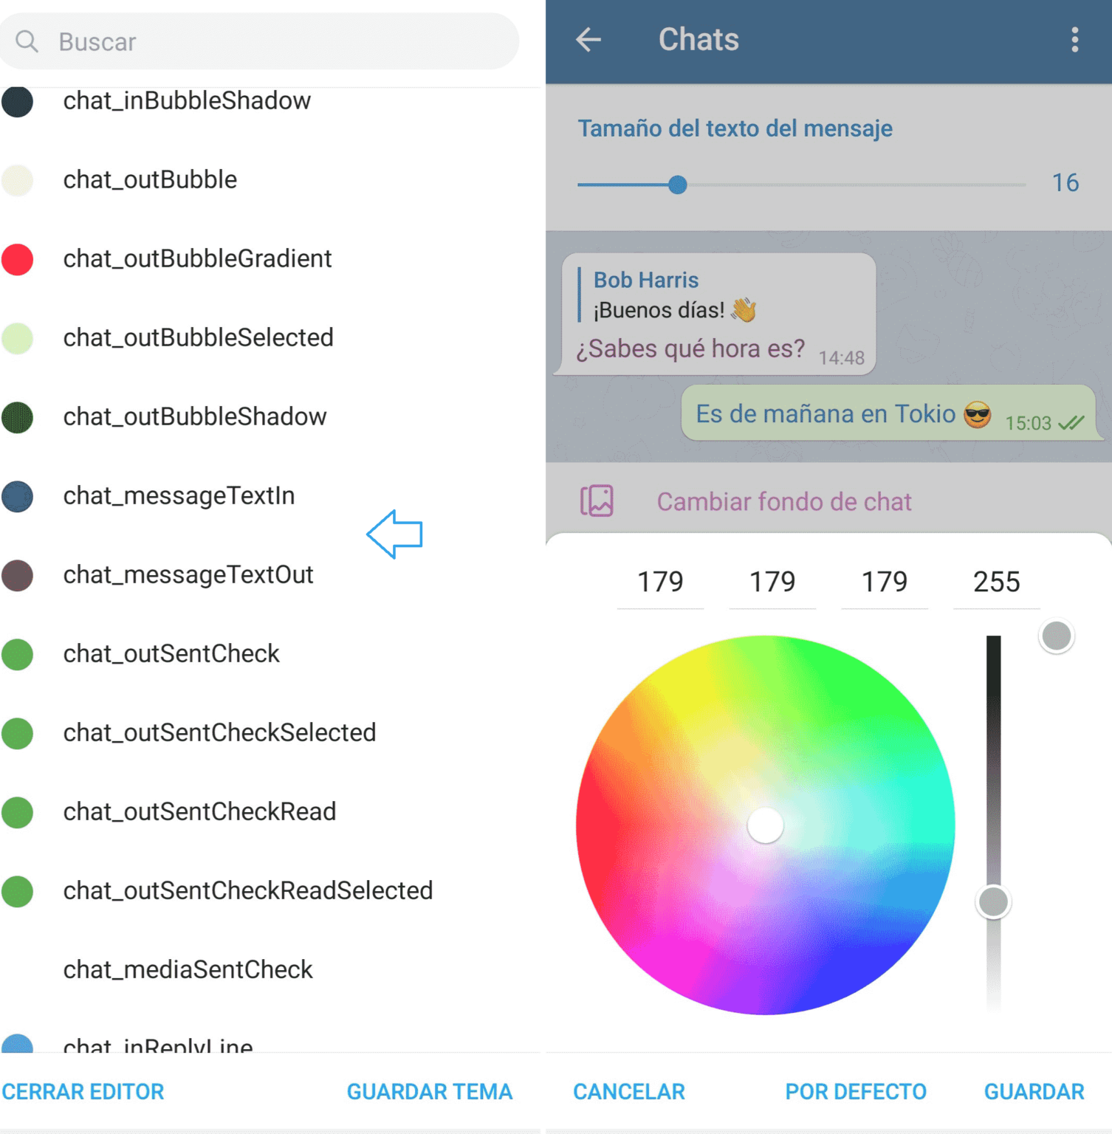Select the brown chat_messageTextOut swatch
1112x1134 pixels.
pyautogui.click(x=18, y=576)
